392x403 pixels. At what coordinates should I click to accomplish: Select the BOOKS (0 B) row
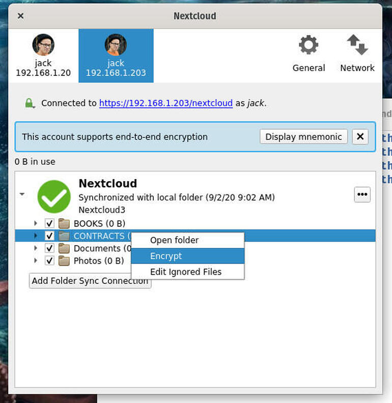195,223
